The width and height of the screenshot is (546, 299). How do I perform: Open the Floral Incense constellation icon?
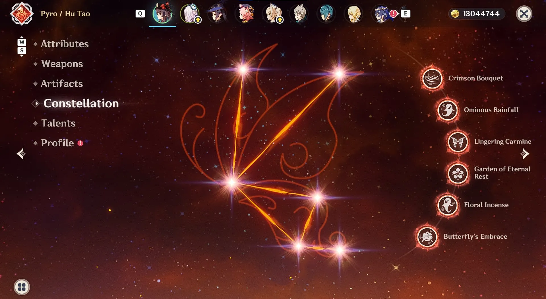(448, 205)
